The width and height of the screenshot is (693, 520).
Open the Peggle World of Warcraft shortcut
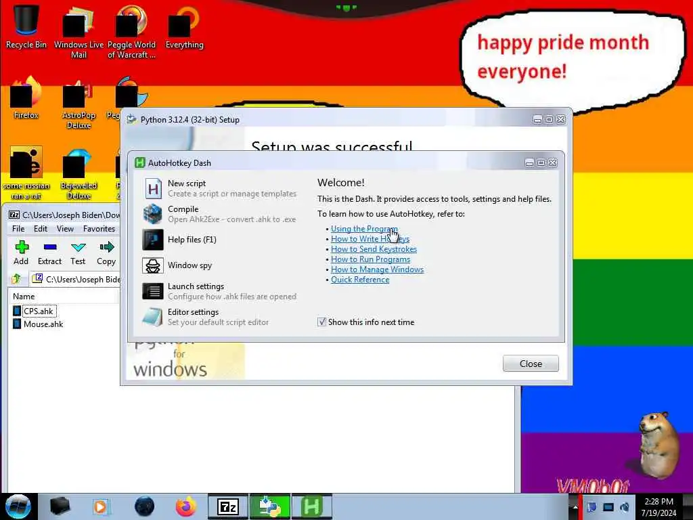(x=131, y=32)
